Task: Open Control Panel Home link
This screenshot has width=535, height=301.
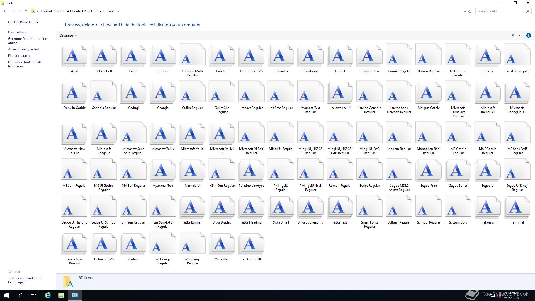Action: click(23, 22)
